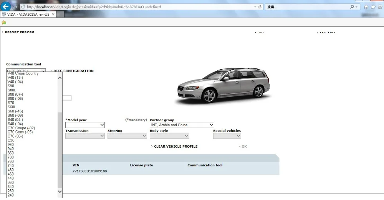Open the address bar history dropdown arrow
The width and height of the screenshot is (384, 200).
point(255,7)
